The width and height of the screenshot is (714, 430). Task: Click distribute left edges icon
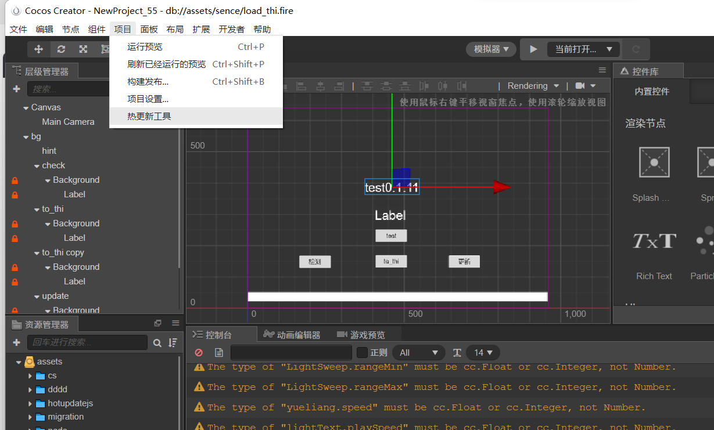(424, 86)
